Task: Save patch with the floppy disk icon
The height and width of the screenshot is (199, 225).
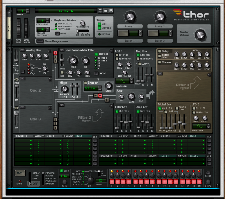Action: point(111,11)
